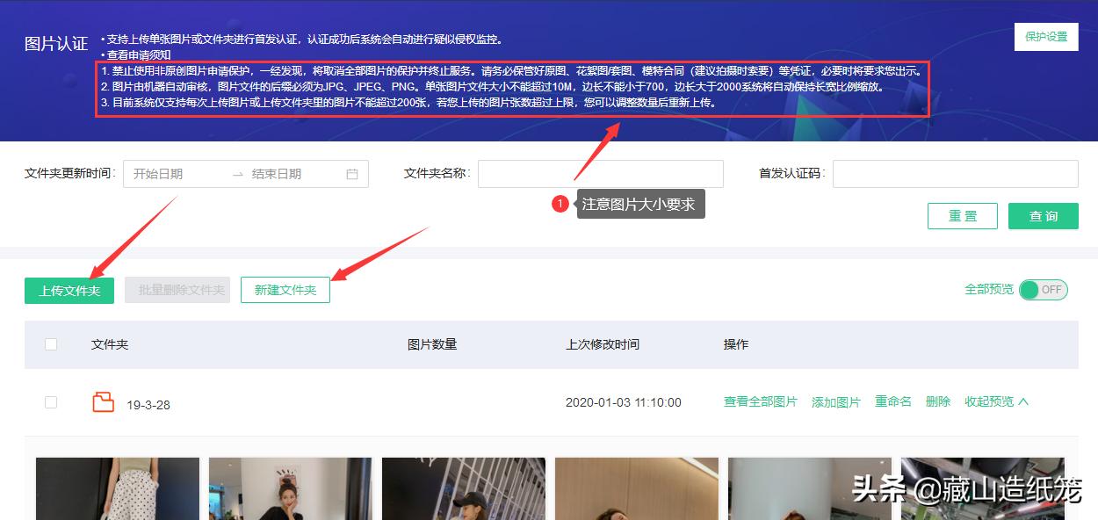Open the first photo thumbnail in the preview row

[117, 488]
